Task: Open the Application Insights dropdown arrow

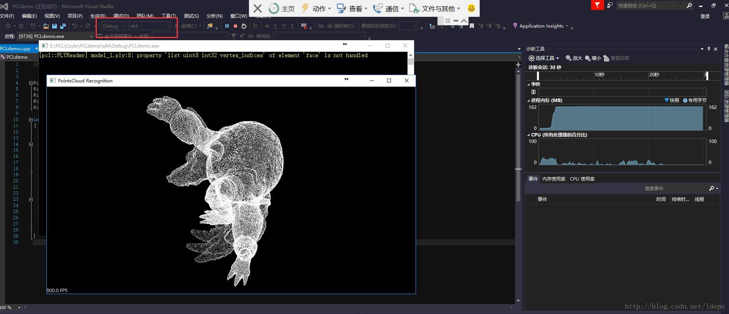Action: tap(567, 26)
